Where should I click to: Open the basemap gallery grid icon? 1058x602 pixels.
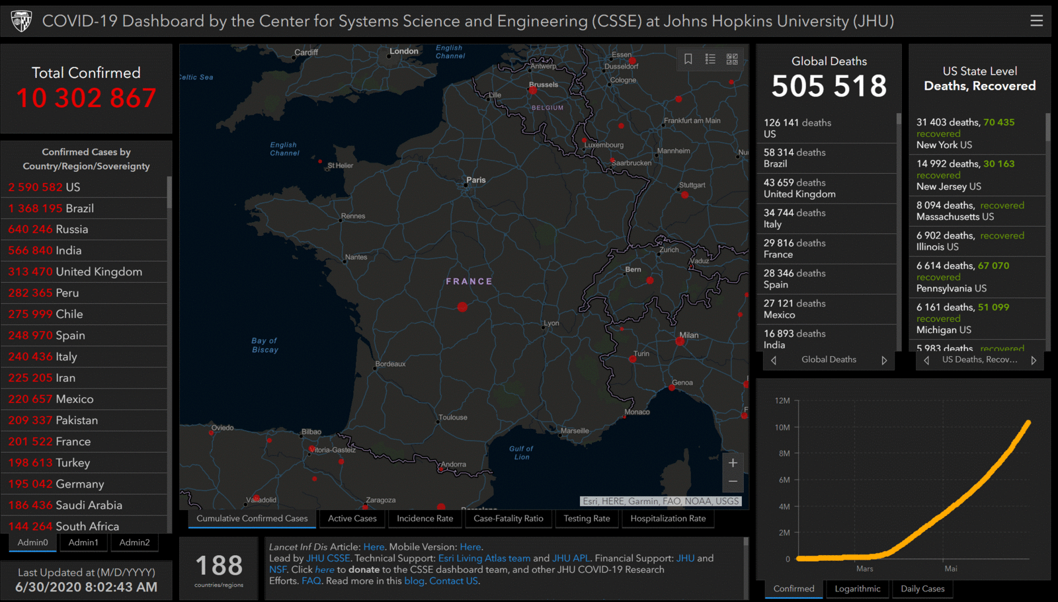732,59
